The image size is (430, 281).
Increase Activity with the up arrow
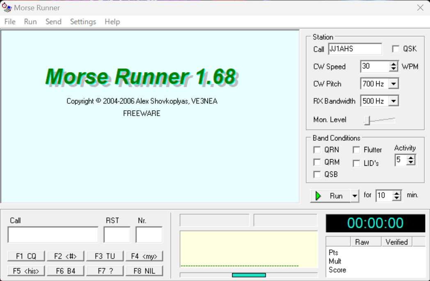(x=411, y=158)
